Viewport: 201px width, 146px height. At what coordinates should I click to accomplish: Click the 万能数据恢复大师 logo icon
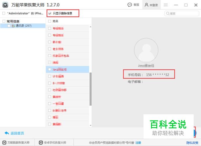pos(4,143)
